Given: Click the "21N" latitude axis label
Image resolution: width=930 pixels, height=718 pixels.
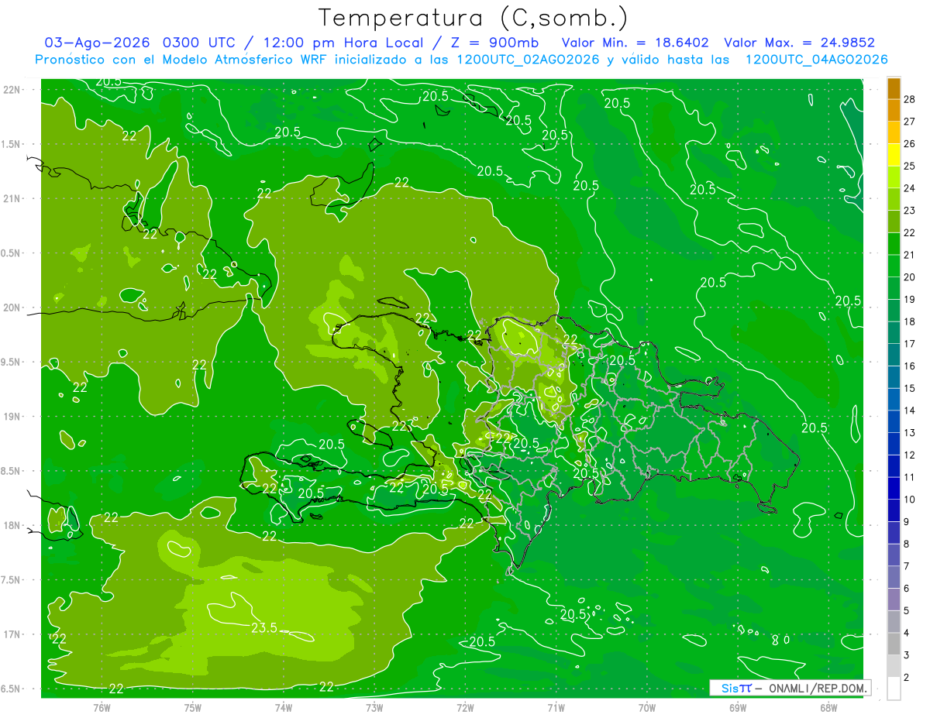Looking at the screenshot, I should click(12, 198).
